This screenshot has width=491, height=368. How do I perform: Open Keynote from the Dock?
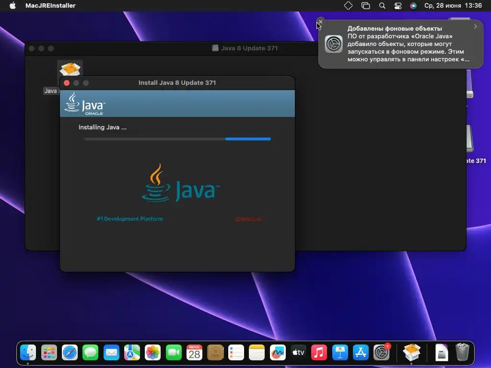pos(340,353)
